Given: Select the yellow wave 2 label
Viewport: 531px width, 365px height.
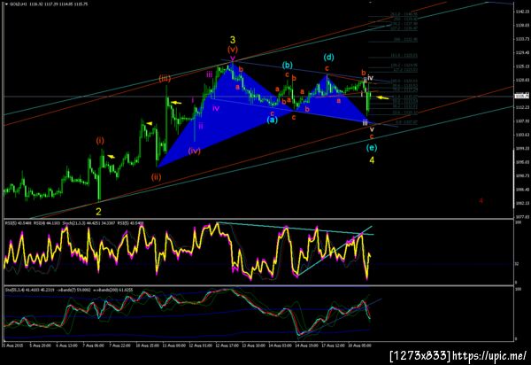Looking at the screenshot, I should [x=98, y=212].
